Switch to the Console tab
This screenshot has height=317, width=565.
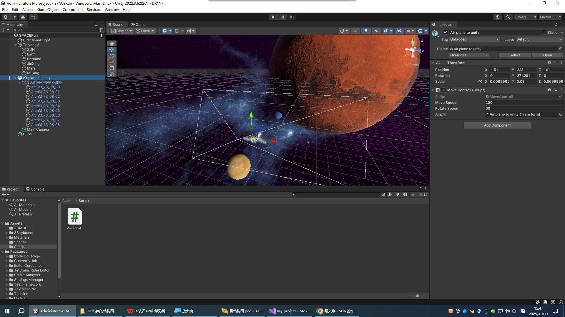coord(35,189)
